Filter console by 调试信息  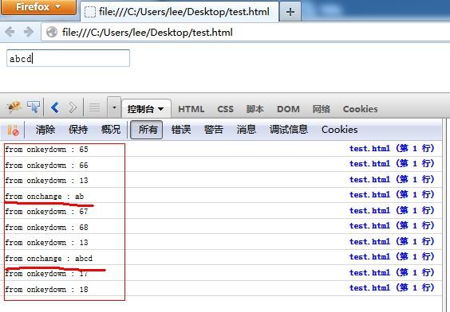click(x=288, y=130)
